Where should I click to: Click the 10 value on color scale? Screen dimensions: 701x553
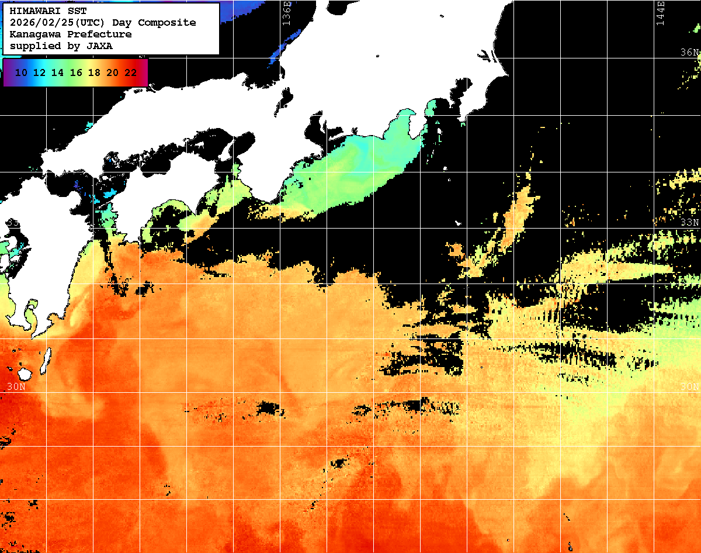[x=21, y=72]
